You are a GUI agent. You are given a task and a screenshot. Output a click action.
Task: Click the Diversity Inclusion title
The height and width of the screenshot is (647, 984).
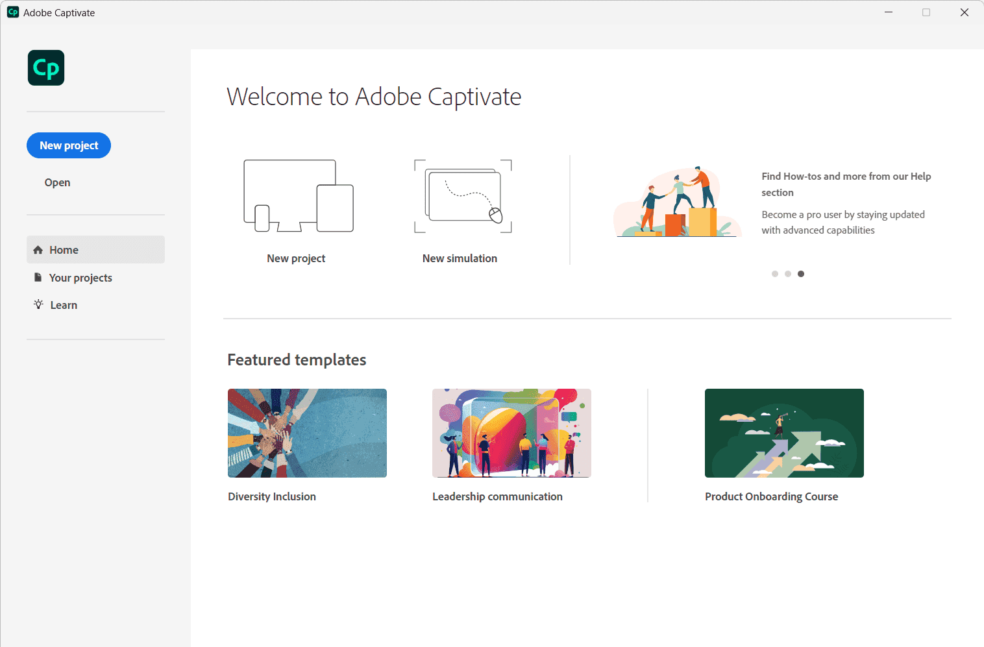click(272, 496)
